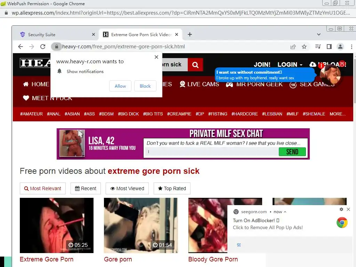Click the bell icon in permission prompt

click(x=59, y=71)
